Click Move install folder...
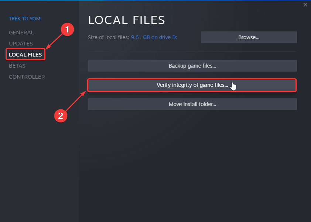Screen dimensions: 311x222 click(192, 104)
